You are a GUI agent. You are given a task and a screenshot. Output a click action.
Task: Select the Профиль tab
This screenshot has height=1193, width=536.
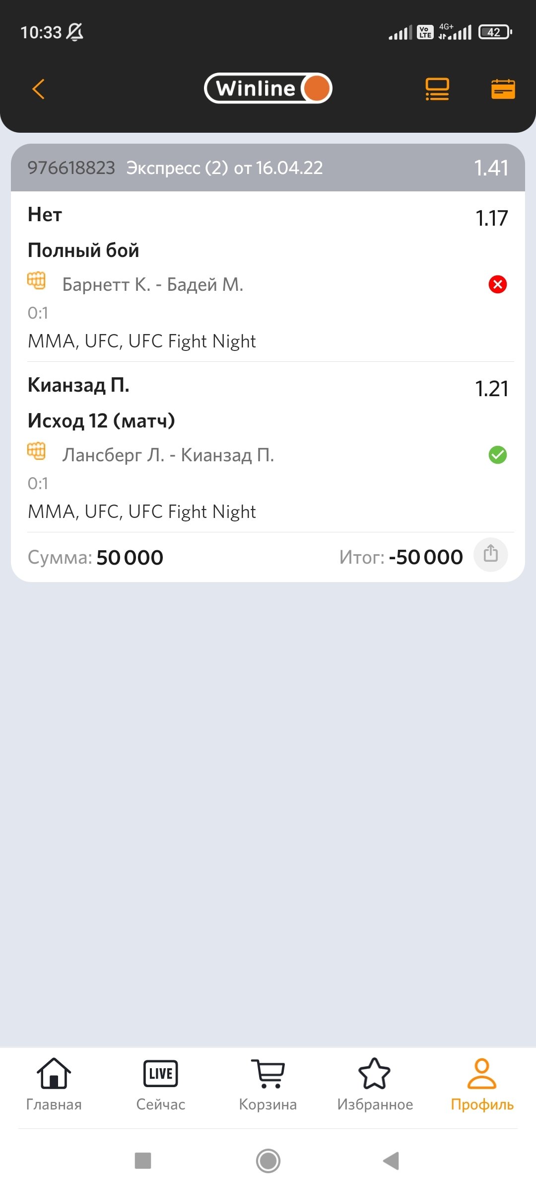tap(482, 1084)
